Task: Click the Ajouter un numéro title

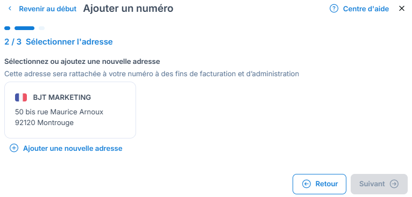Action: click(x=128, y=9)
